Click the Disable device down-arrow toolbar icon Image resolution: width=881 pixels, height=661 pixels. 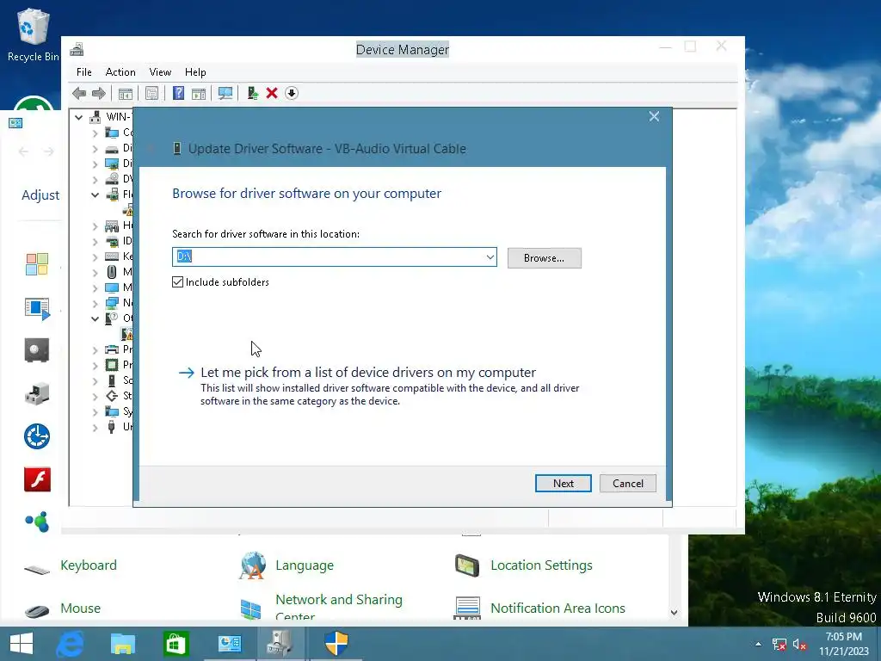tap(291, 93)
